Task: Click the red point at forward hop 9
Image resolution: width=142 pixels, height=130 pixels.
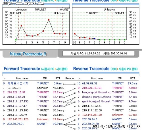Action: pos(65,34)
